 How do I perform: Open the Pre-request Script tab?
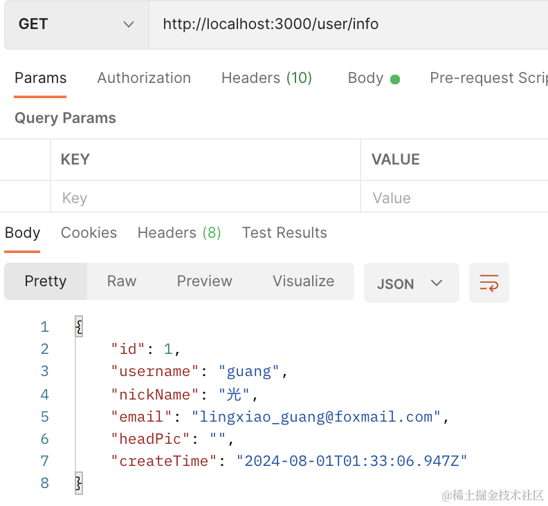pyautogui.click(x=488, y=78)
